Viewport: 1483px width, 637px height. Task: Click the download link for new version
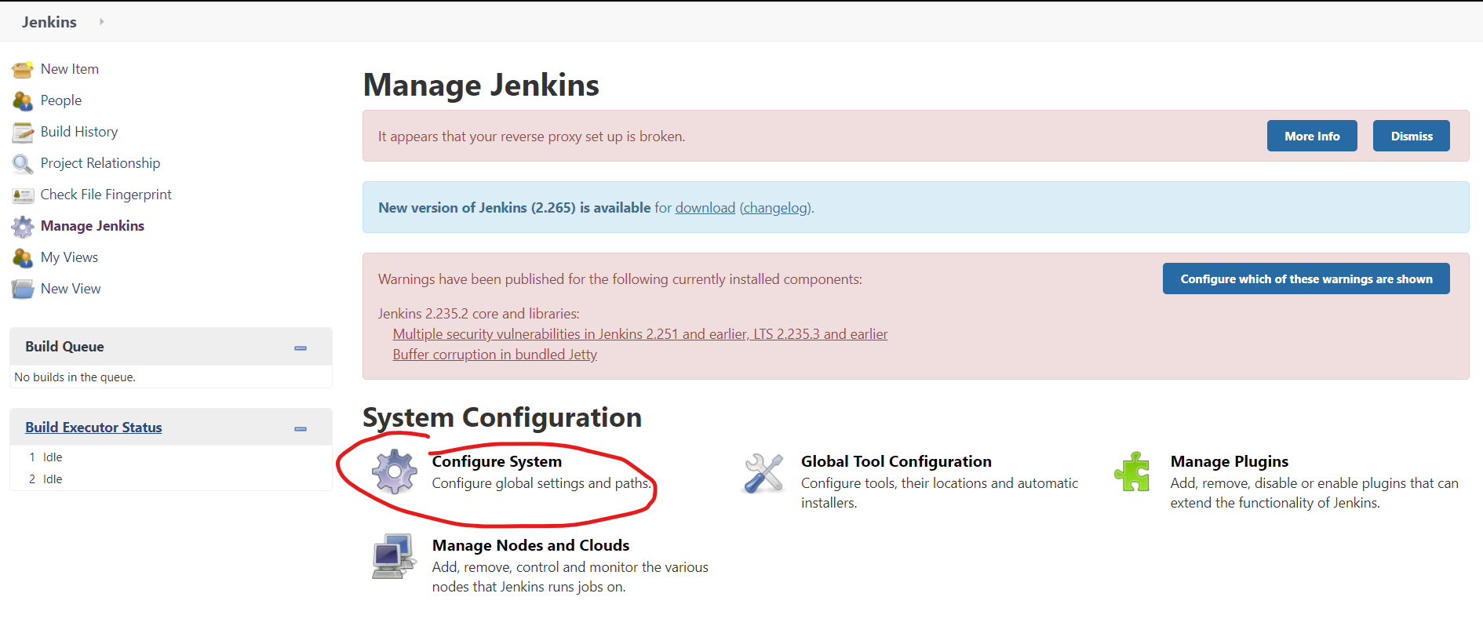pyautogui.click(x=705, y=208)
